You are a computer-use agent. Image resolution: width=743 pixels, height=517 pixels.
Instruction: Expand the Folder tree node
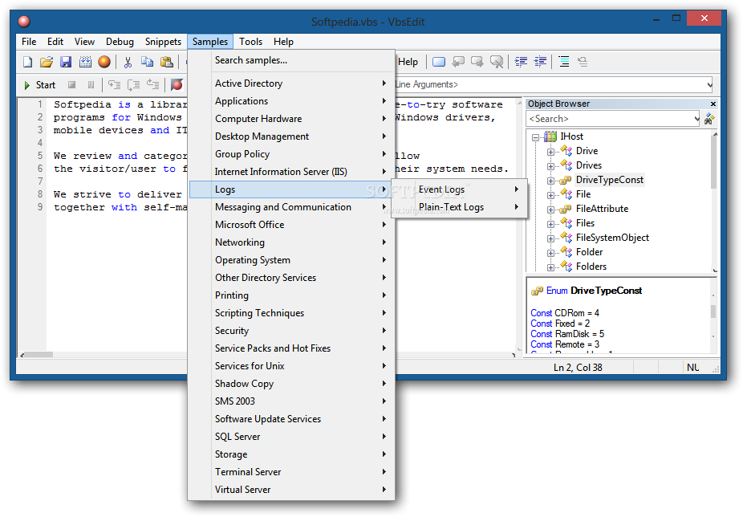coord(550,253)
